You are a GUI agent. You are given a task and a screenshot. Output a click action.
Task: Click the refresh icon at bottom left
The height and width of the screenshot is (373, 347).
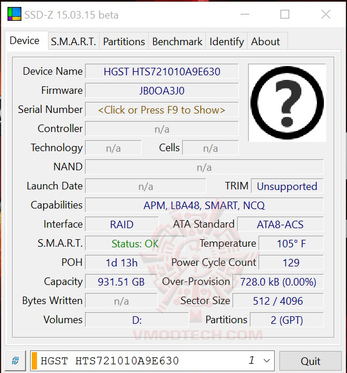[15, 360]
